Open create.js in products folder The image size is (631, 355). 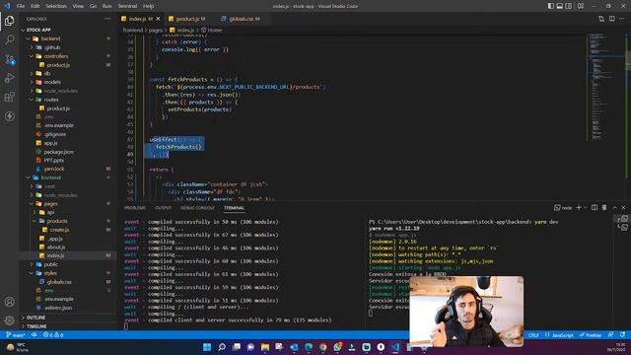pyautogui.click(x=59, y=230)
